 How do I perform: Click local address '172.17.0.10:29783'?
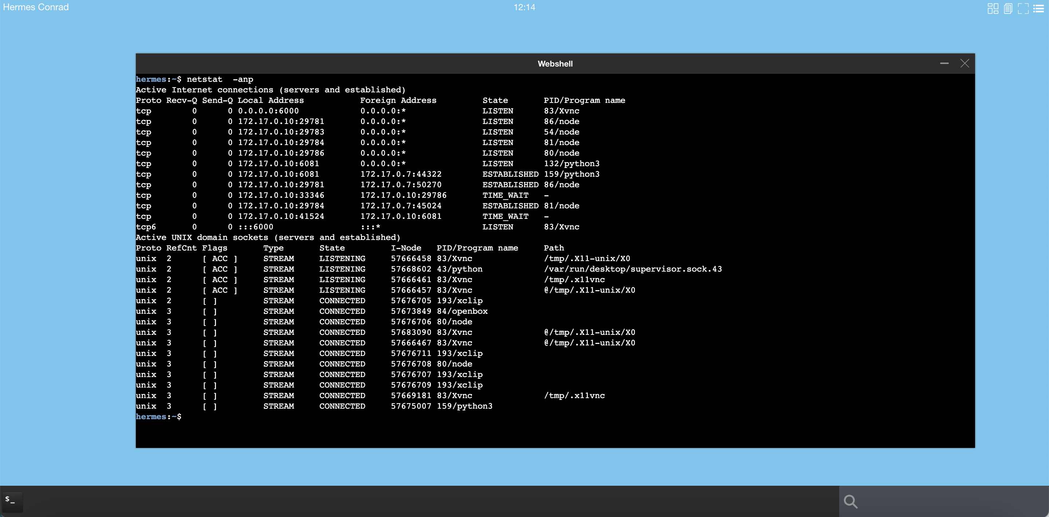(281, 132)
